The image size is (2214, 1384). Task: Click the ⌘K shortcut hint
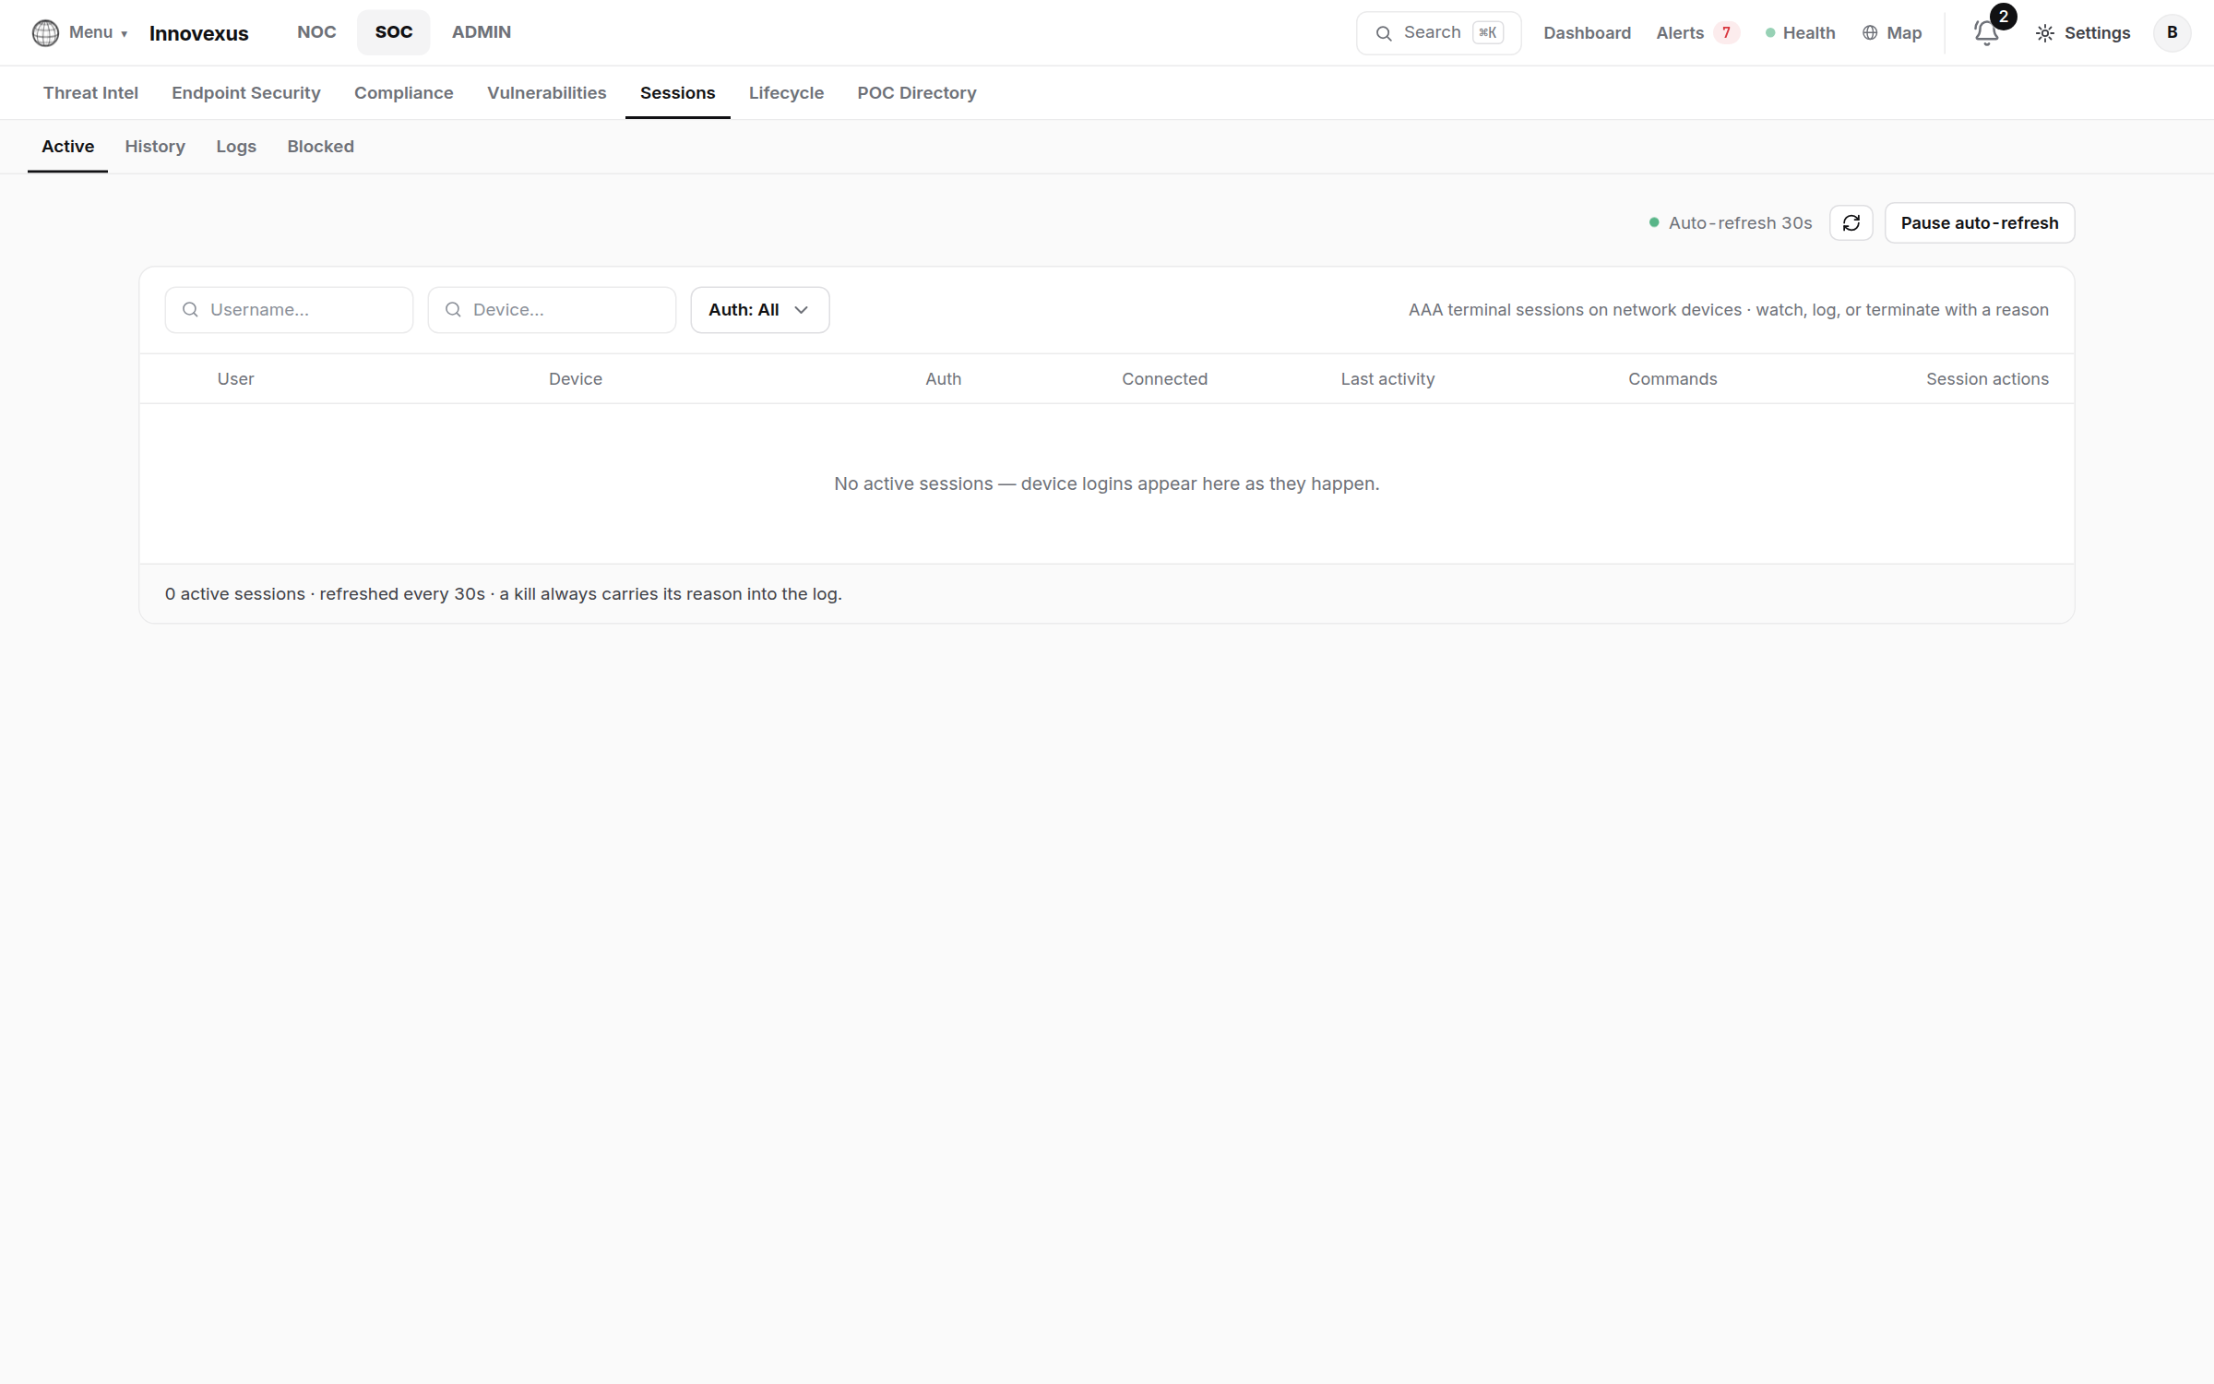1487,33
